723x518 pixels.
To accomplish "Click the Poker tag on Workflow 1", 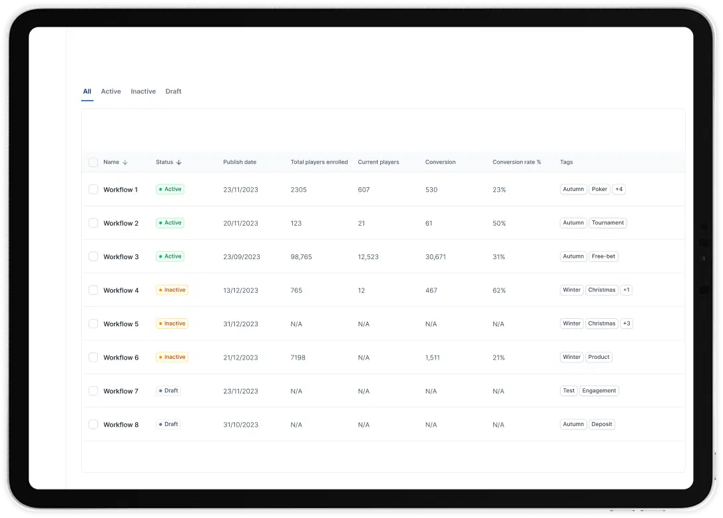I will [x=599, y=189].
